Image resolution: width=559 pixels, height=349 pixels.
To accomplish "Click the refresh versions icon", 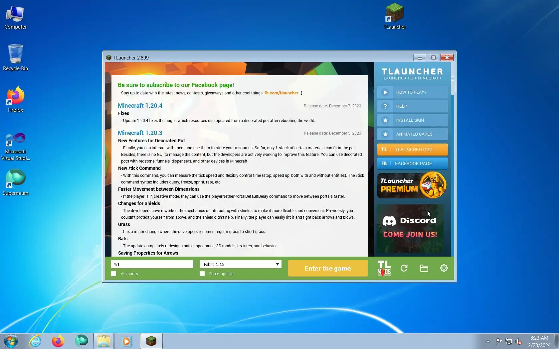I will (x=404, y=268).
